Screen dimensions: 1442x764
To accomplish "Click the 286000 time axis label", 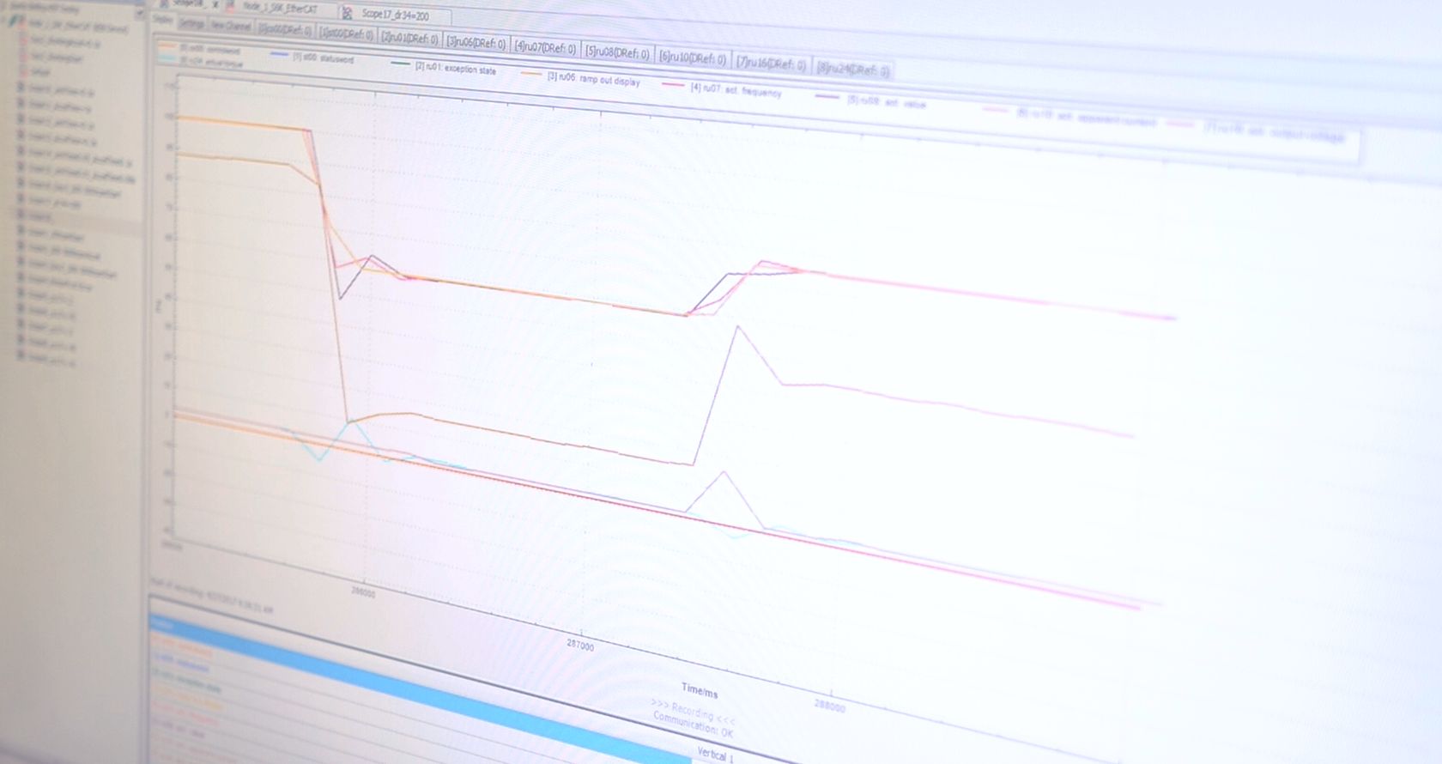I will click(x=363, y=592).
